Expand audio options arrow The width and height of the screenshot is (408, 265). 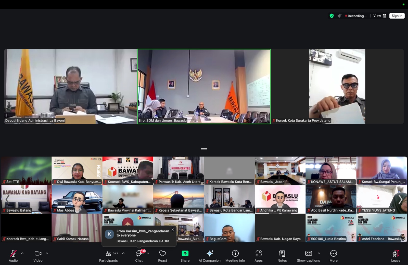pyautogui.click(x=22, y=253)
